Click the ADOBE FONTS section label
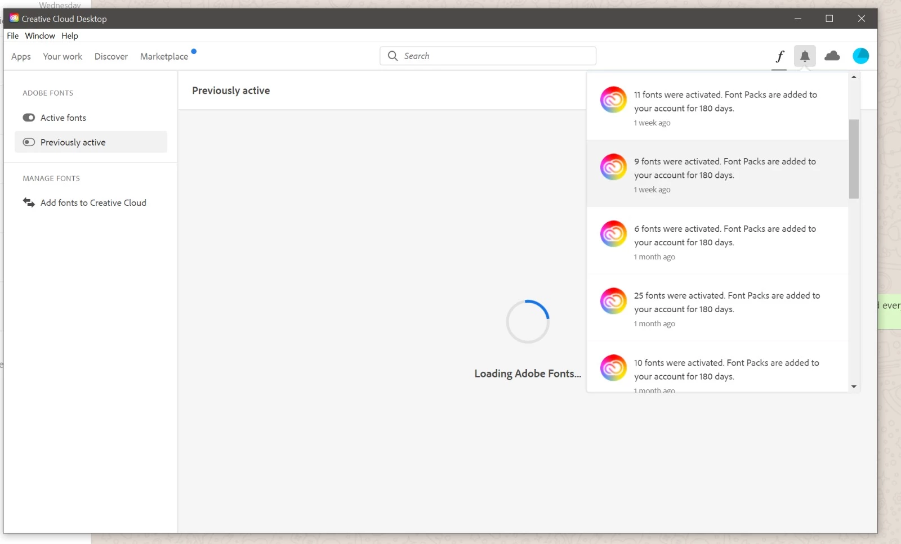This screenshot has width=901, height=544. click(48, 93)
